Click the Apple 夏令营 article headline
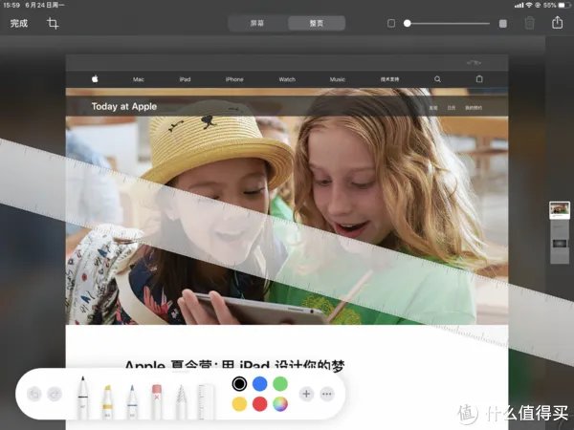 tap(234, 365)
